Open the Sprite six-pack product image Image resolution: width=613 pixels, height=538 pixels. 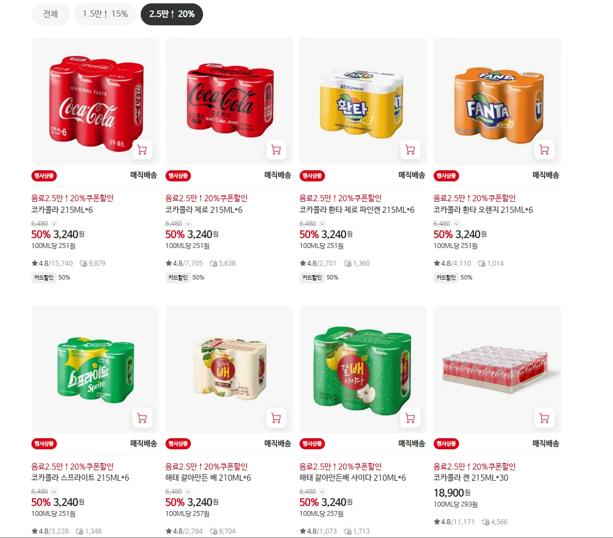point(95,370)
